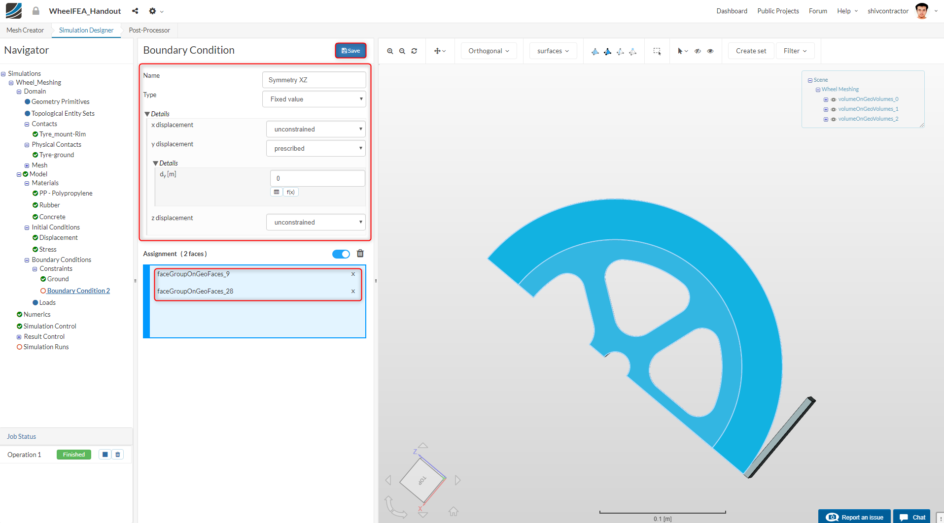Open project settings gear menu
This screenshot has width=944, height=523.
(156, 11)
